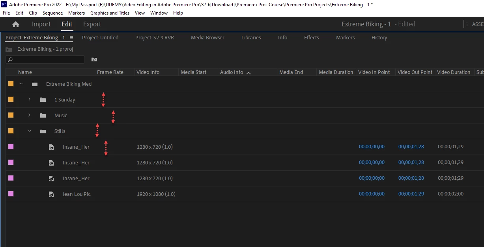The width and height of the screenshot is (484, 247).
Task: Select the Project: S2-9 RVR panel tab
Action: (155, 38)
